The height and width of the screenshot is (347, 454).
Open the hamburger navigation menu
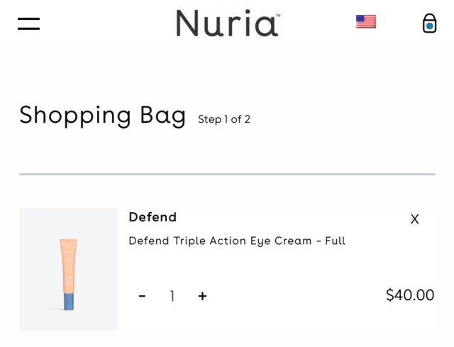click(28, 23)
